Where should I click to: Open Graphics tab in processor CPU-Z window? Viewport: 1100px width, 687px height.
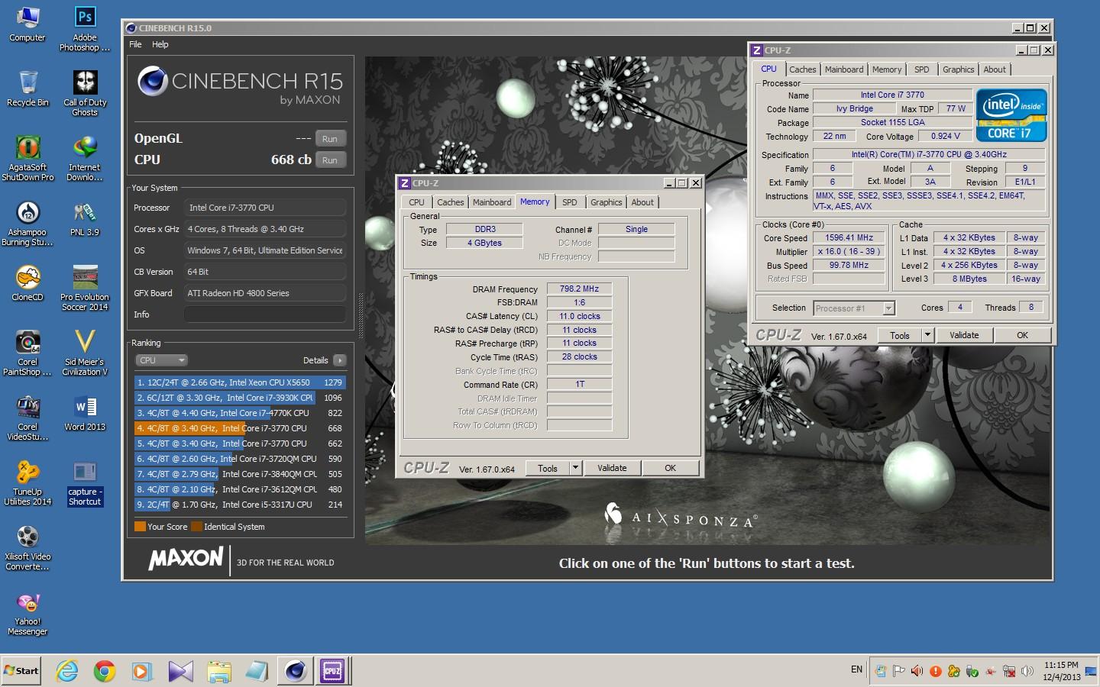pos(958,69)
